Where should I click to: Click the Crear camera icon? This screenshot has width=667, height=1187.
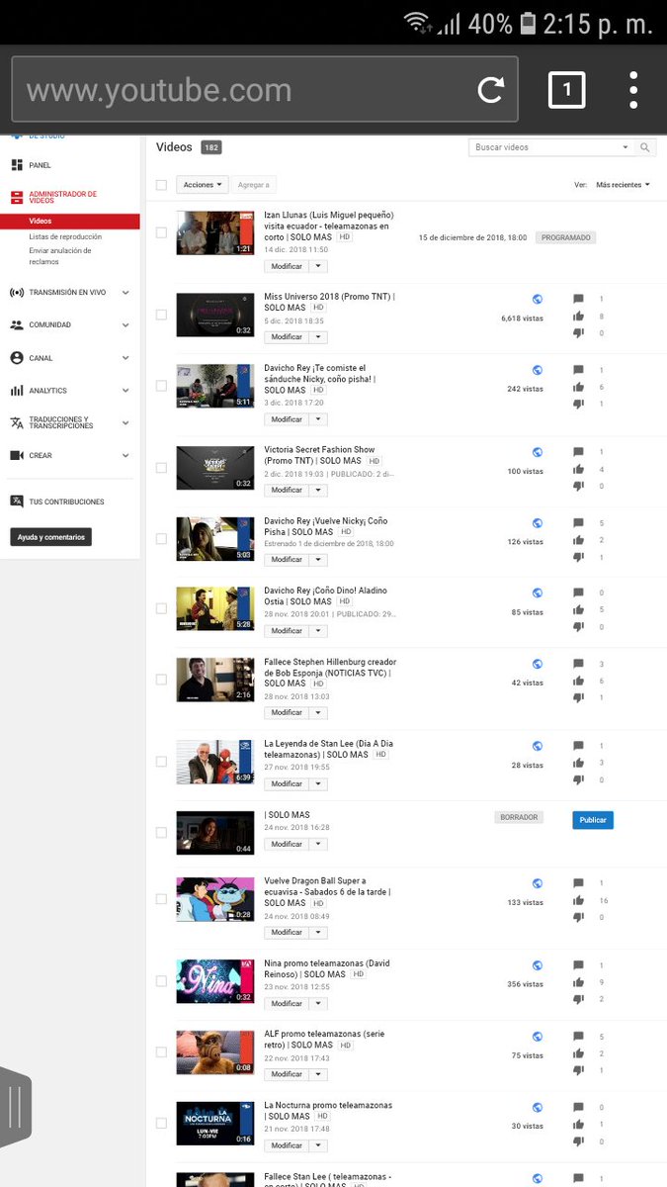(16, 455)
